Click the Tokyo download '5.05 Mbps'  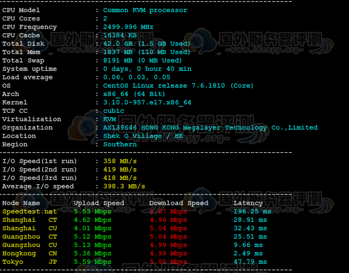click(x=168, y=262)
